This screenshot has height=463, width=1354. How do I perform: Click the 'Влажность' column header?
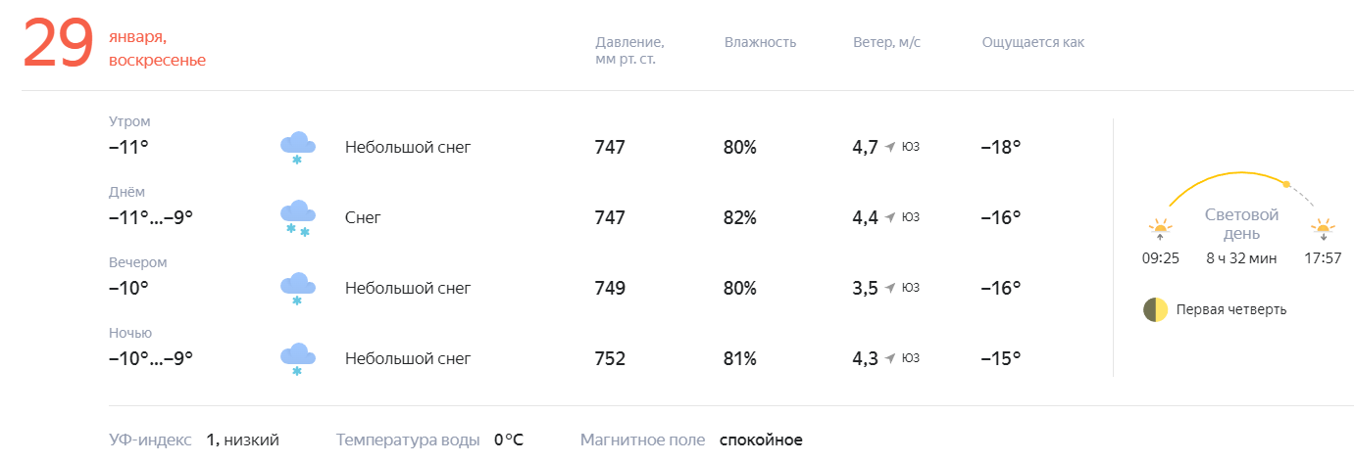(760, 42)
